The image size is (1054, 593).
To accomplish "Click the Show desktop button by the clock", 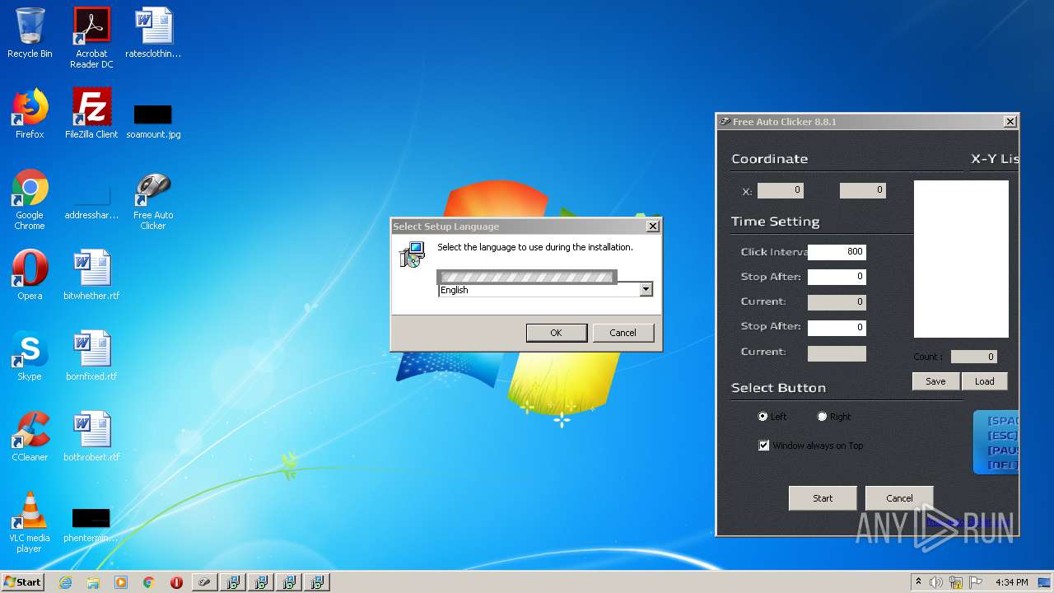I will (x=1045, y=582).
